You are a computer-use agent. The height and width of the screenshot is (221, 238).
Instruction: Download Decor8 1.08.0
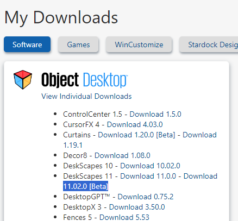122,155
